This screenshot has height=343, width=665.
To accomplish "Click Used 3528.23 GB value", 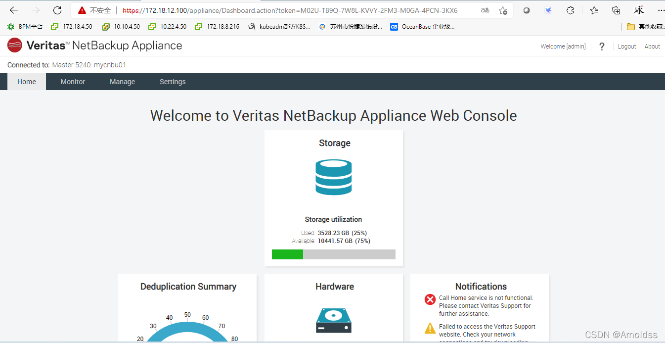I will [342, 233].
